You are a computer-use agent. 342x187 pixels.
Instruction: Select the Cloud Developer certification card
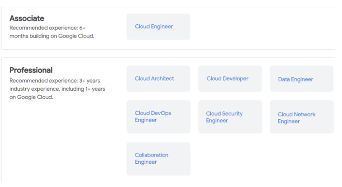pos(230,79)
